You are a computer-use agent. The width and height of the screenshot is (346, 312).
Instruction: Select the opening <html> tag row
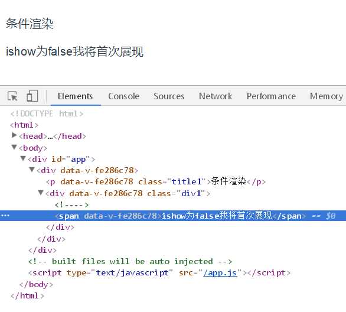(x=24, y=125)
